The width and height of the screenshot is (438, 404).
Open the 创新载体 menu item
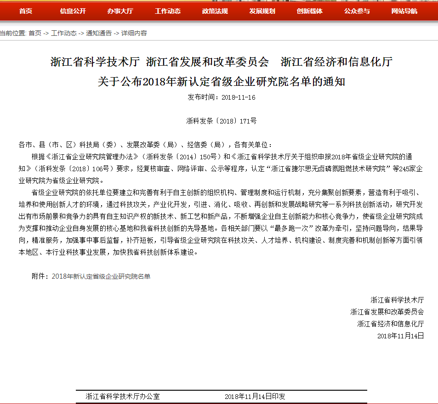[309, 11]
